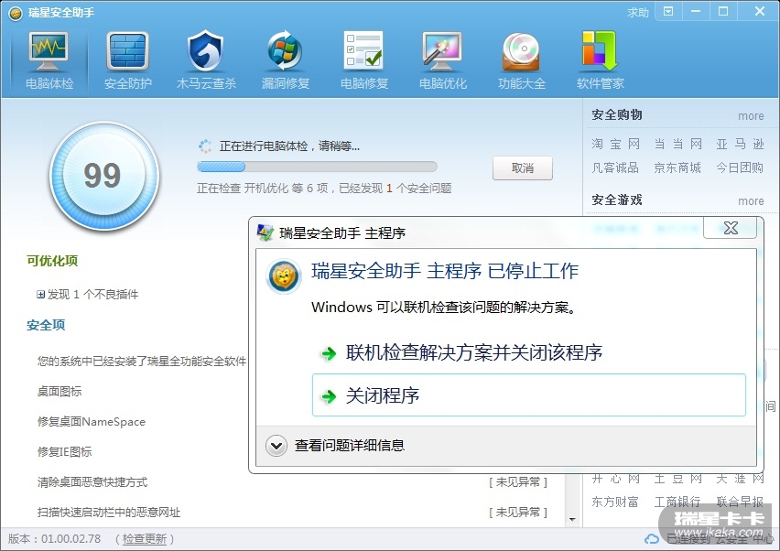Click the 安全项 section heading
This screenshot has height=551, width=780.
[x=46, y=325]
